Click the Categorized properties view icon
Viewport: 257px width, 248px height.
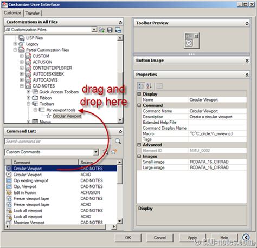click(141, 86)
